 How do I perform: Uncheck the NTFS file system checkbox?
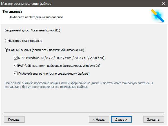(x=16, y=58)
